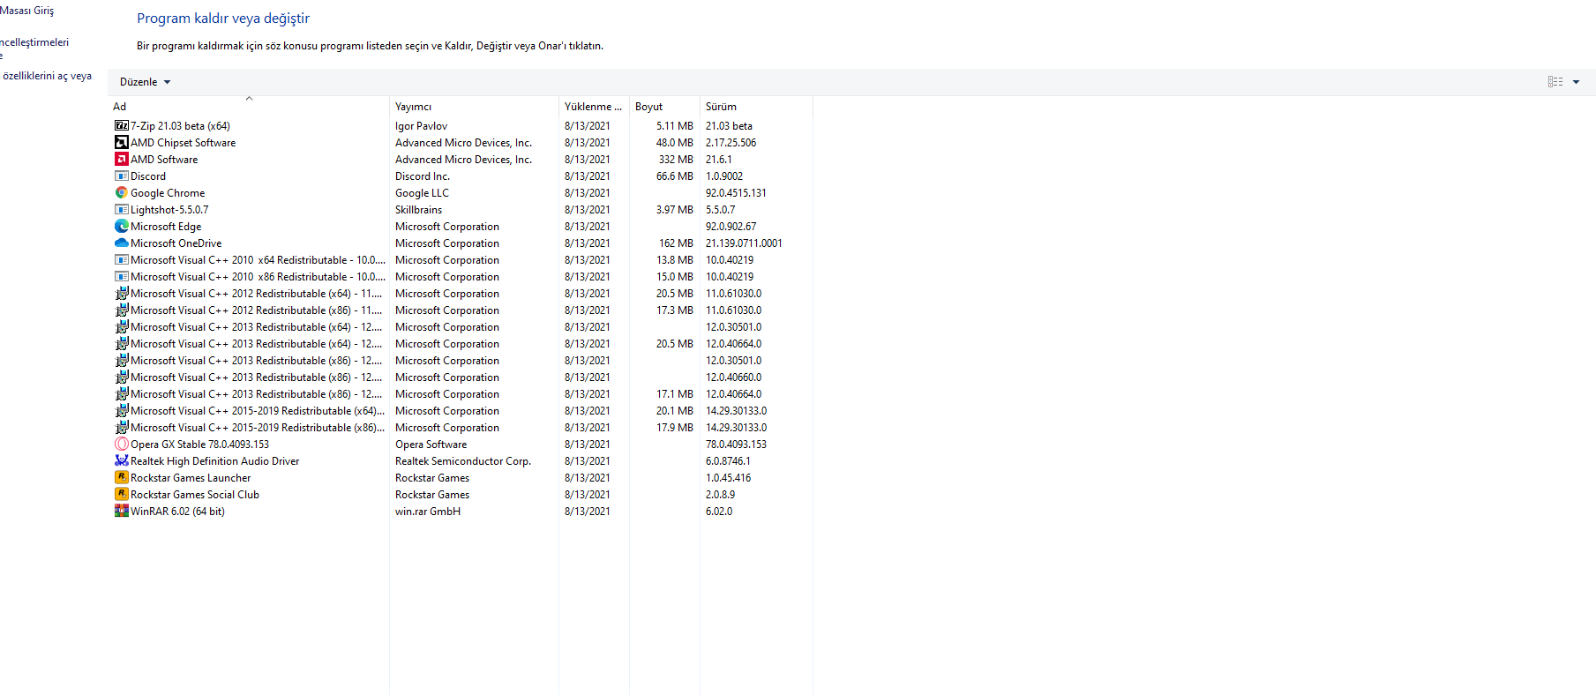Click the publisher 'Discord Inc.'
1596x695 pixels.
(423, 176)
